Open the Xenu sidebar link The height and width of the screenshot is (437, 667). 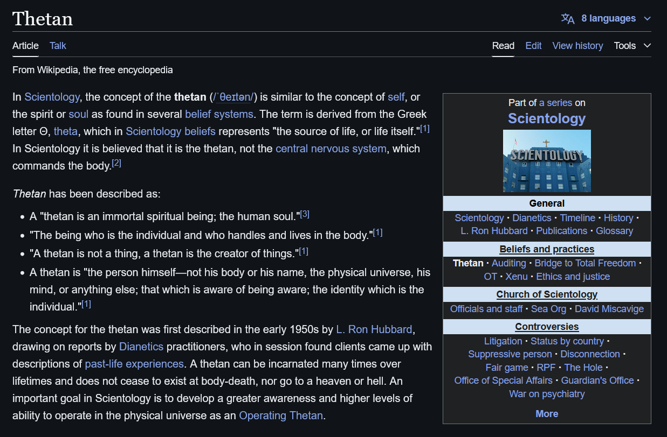(517, 277)
